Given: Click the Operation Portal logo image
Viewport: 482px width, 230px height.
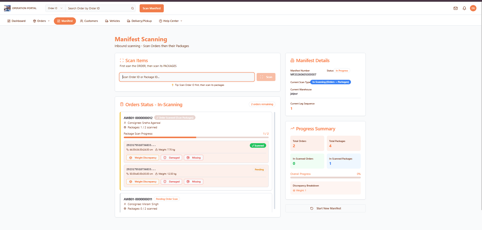Looking at the screenshot, I should point(7,8).
